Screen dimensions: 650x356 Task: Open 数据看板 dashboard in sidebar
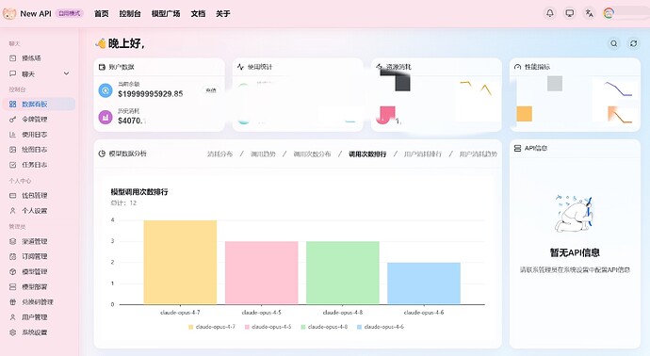pos(40,104)
